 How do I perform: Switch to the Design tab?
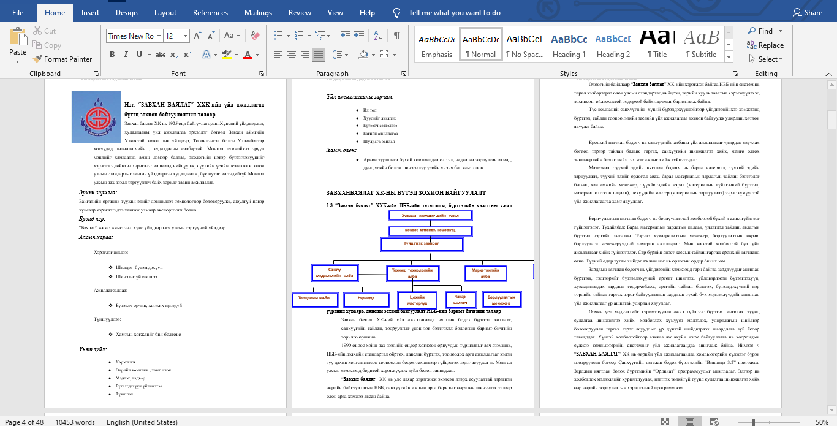tap(127, 12)
